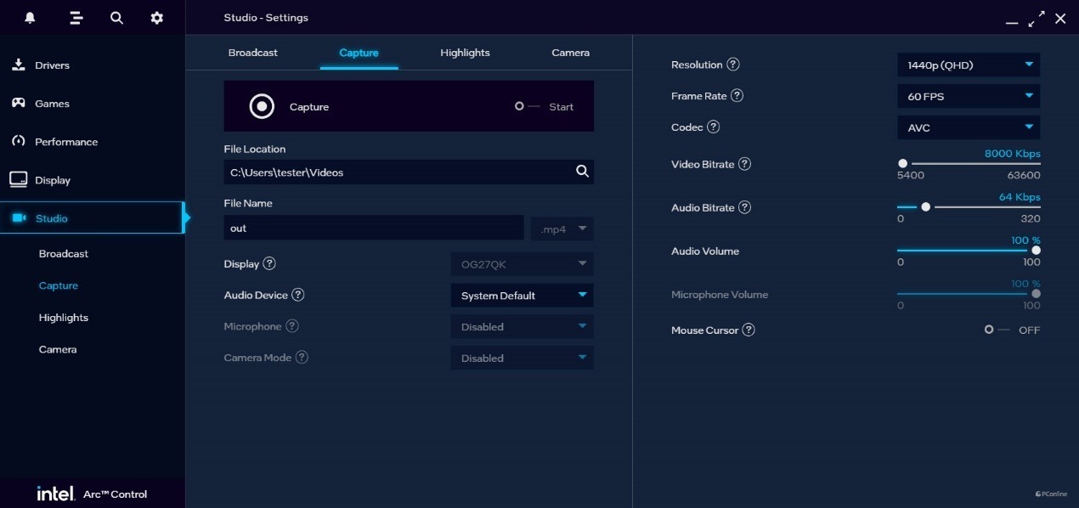The image size is (1079, 508).
Task: Switch to the Highlights tab
Action: tap(465, 53)
